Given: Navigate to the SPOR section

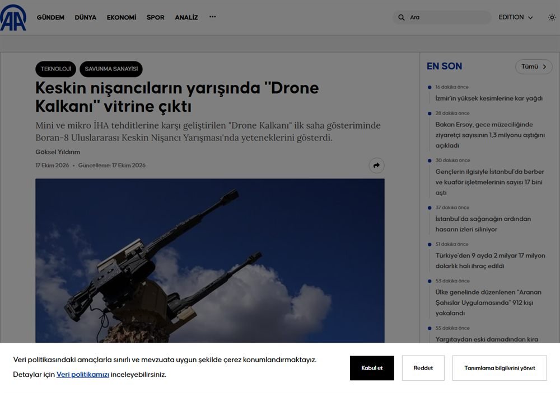Looking at the screenshot, I should tap(155, 17).
